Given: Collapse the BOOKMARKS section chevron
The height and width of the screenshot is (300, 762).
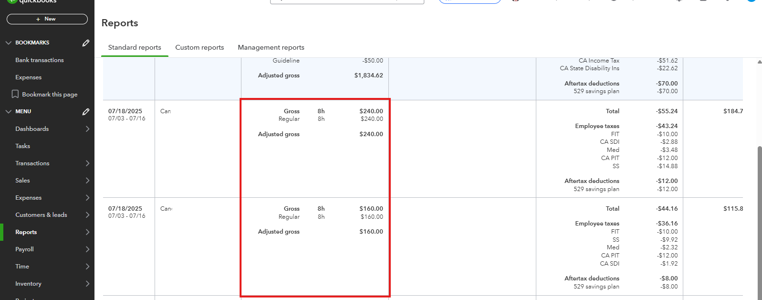Looking at the screenshot, I should pyautogui.click(x=9, y=43).
